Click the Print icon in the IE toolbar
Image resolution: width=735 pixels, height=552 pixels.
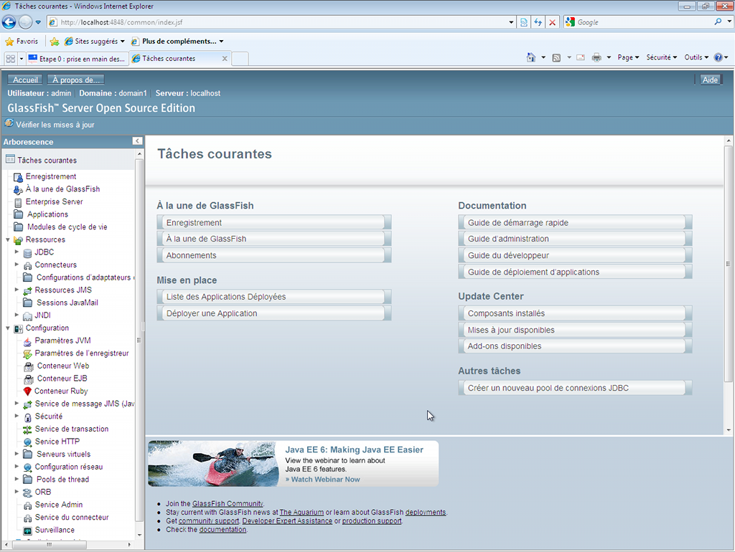tap(596, 57)
